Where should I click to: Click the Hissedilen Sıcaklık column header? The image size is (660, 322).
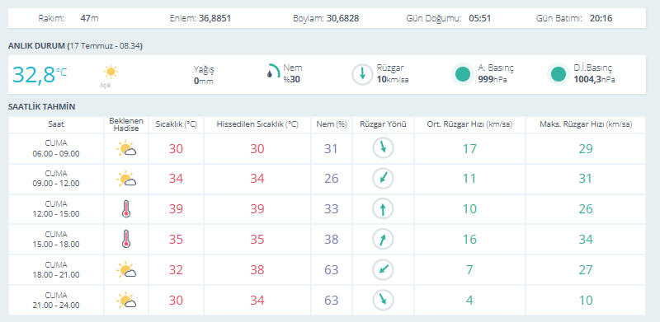[257, 124]
